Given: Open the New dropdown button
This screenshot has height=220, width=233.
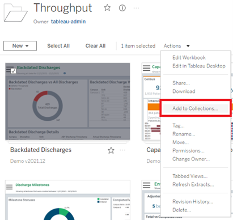Looking at the screenshot, I should (20, 46).
